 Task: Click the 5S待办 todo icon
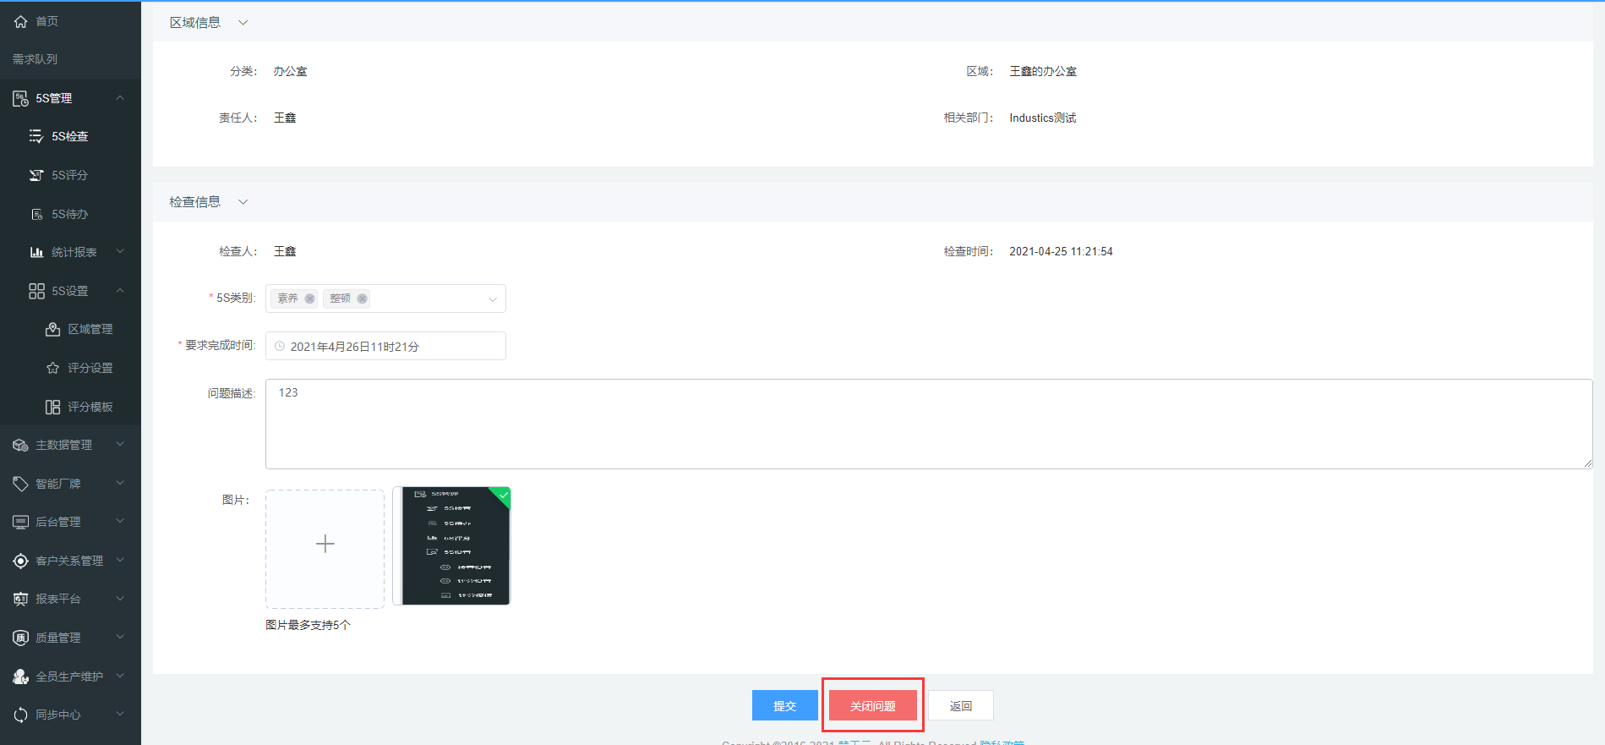36,214
